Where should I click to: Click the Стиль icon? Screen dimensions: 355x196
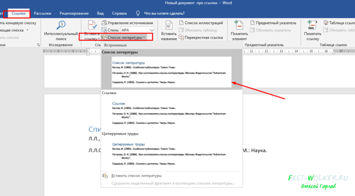(x=104, y=30)
